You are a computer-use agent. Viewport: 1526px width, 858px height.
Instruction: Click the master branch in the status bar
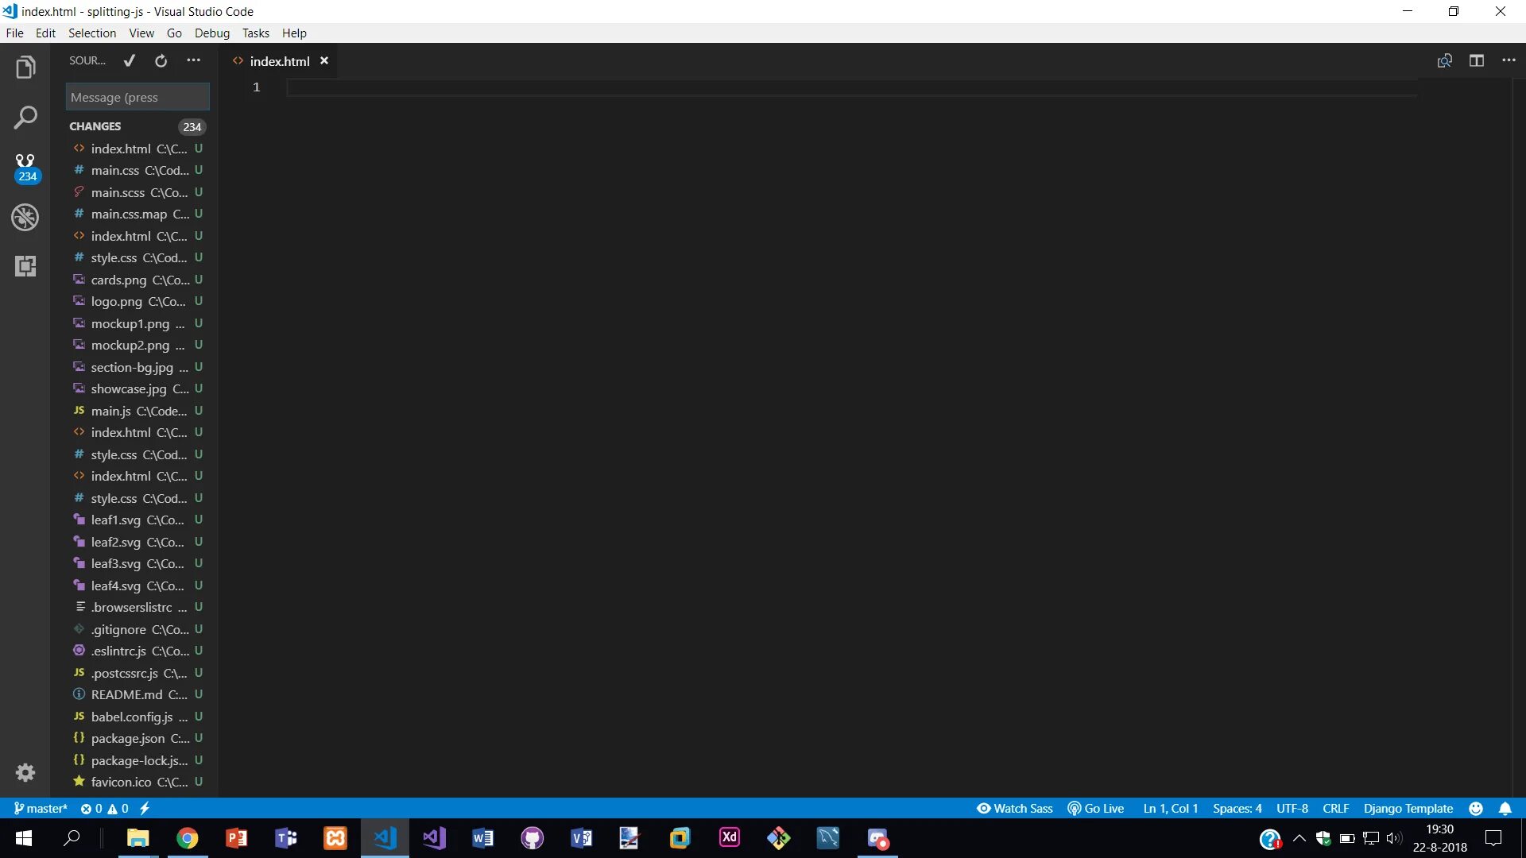[41, 808]
